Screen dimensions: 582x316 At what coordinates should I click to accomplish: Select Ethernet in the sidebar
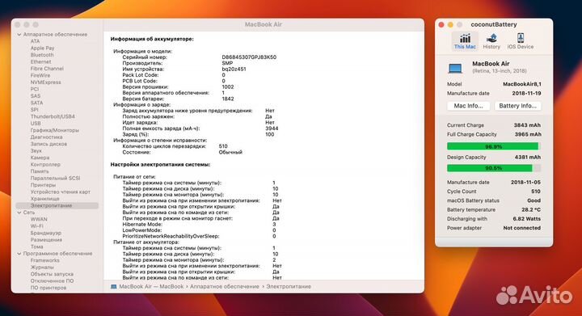click(41, 62)
